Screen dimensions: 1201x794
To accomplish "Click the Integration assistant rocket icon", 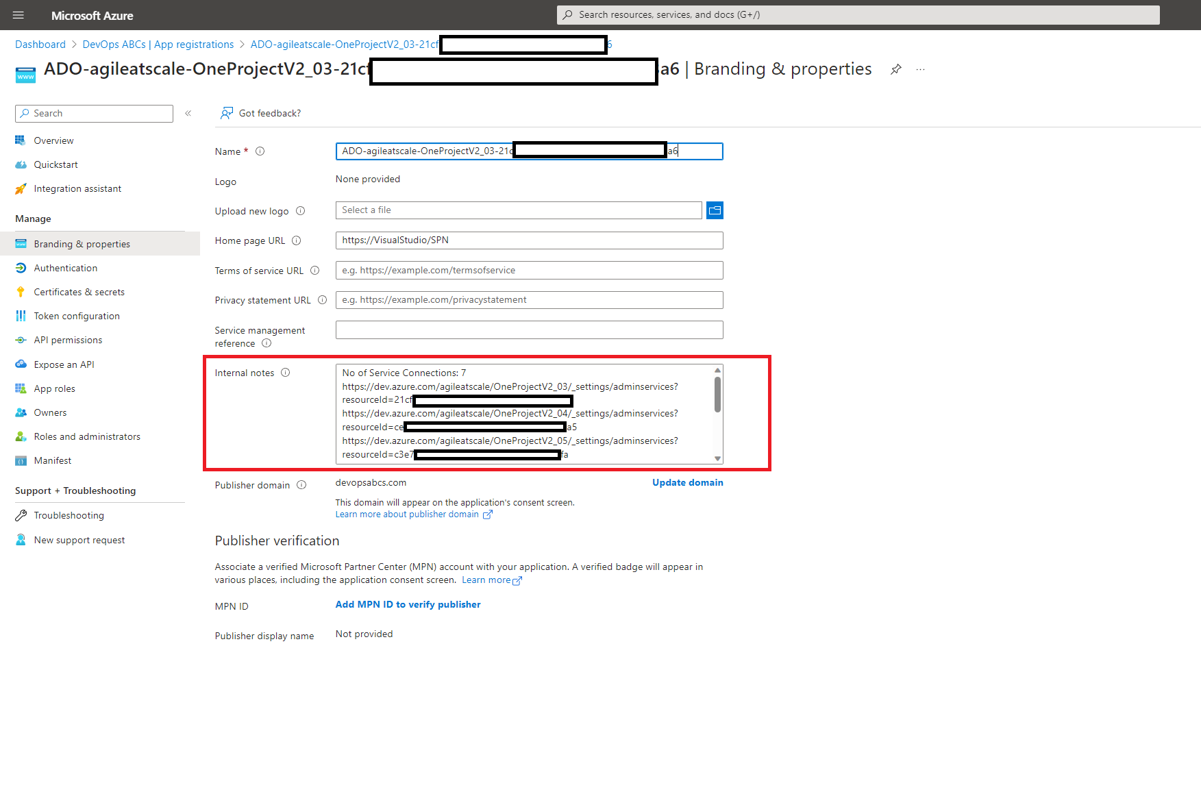I will pyautogui.click(x=21, y=188).
